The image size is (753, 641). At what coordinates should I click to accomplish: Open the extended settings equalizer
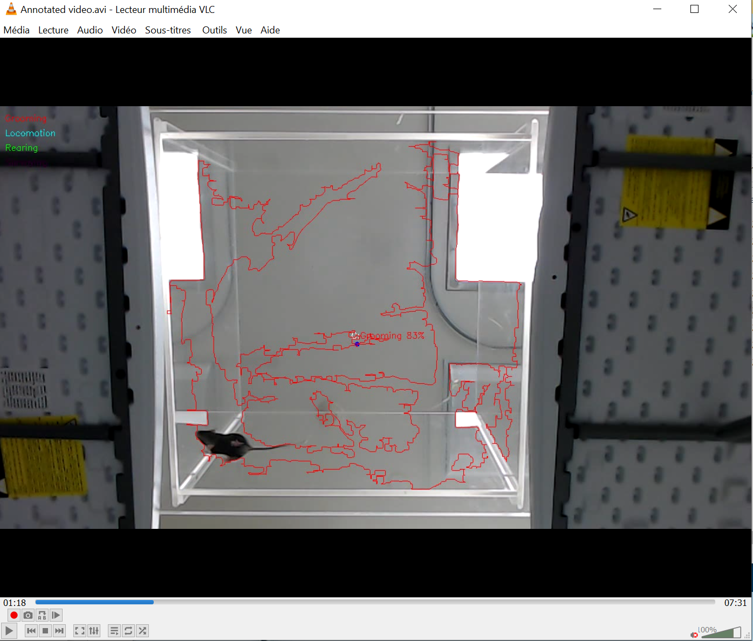click(x=94, y=630)
